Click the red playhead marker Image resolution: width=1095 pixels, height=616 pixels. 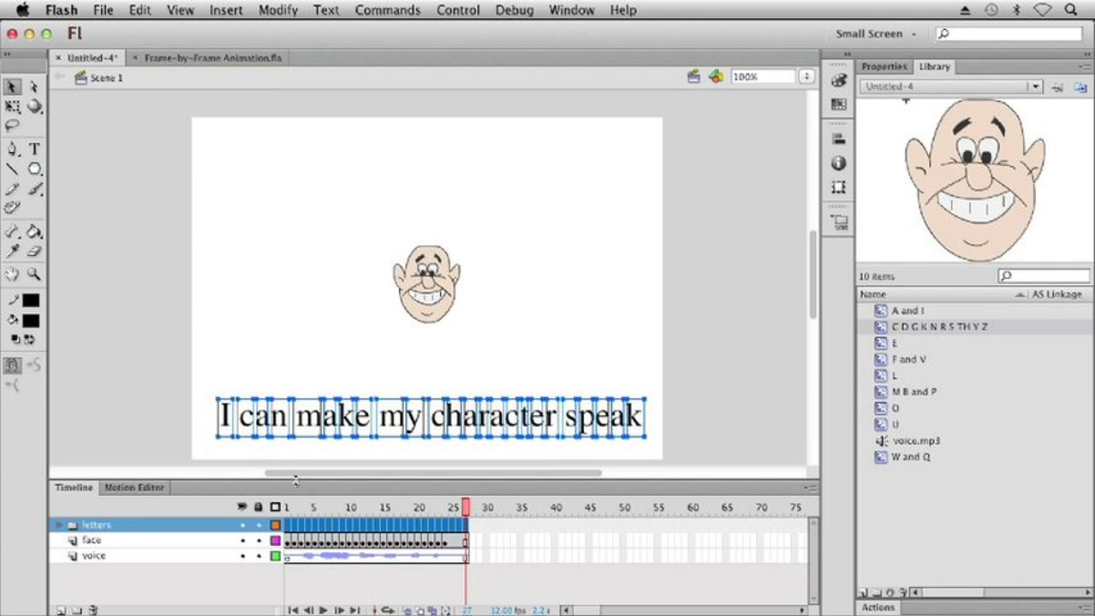(466, 506)
